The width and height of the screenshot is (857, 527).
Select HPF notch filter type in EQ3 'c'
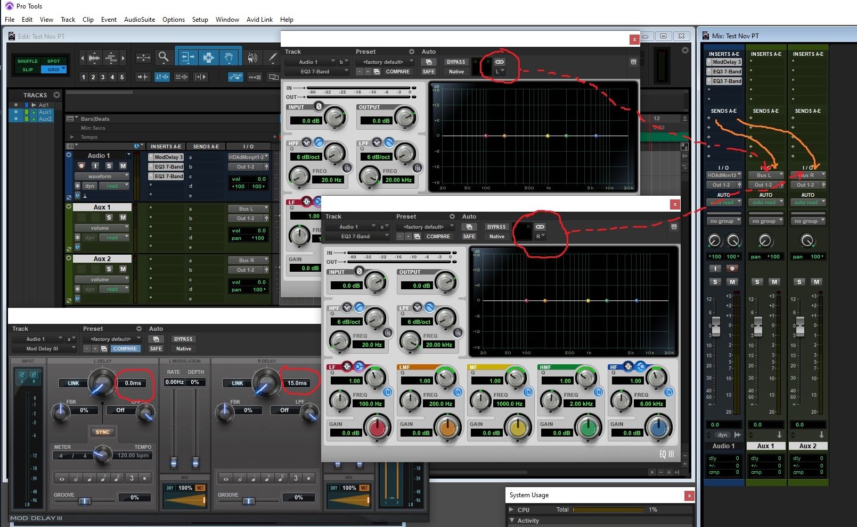pyautogui.click(x=347, y=307)
